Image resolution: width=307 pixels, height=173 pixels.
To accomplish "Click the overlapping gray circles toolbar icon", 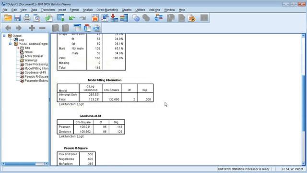I will tap(146, 18).
